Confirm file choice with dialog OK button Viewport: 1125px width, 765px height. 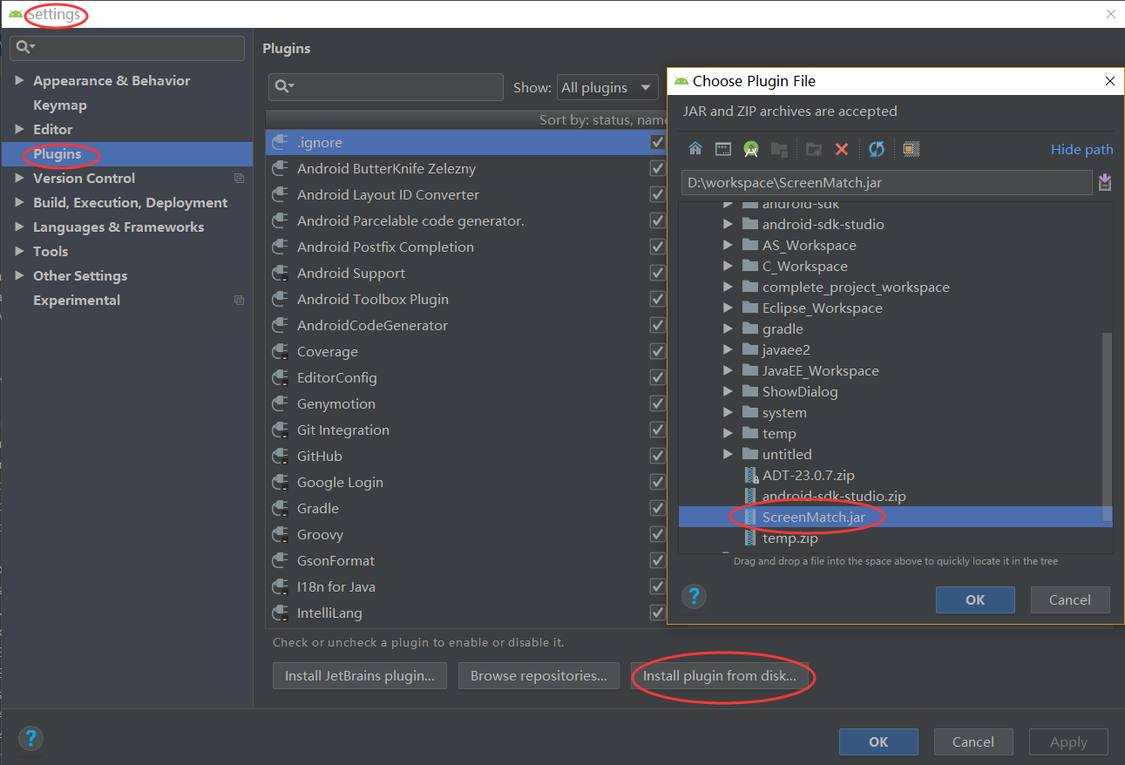(975, 599)
